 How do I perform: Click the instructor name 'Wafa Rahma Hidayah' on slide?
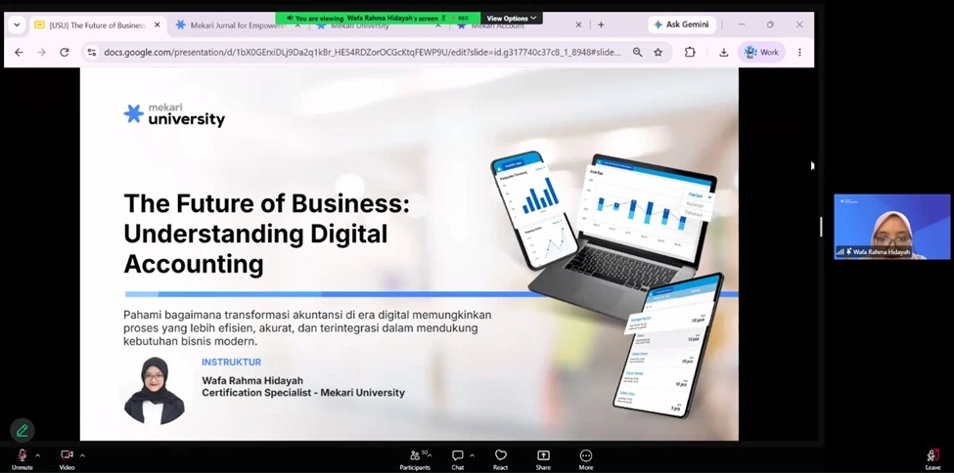click(252, 380)
